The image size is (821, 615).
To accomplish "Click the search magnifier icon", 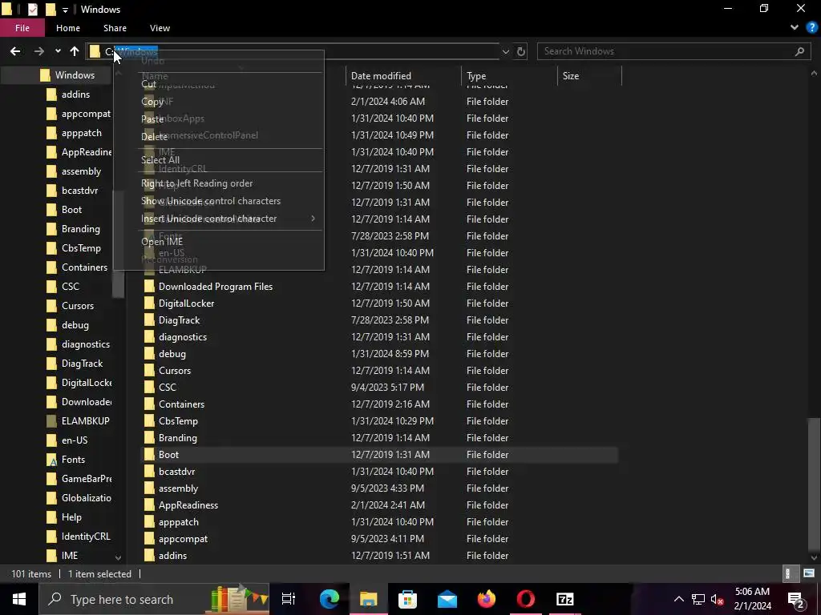I will point(799,51).
